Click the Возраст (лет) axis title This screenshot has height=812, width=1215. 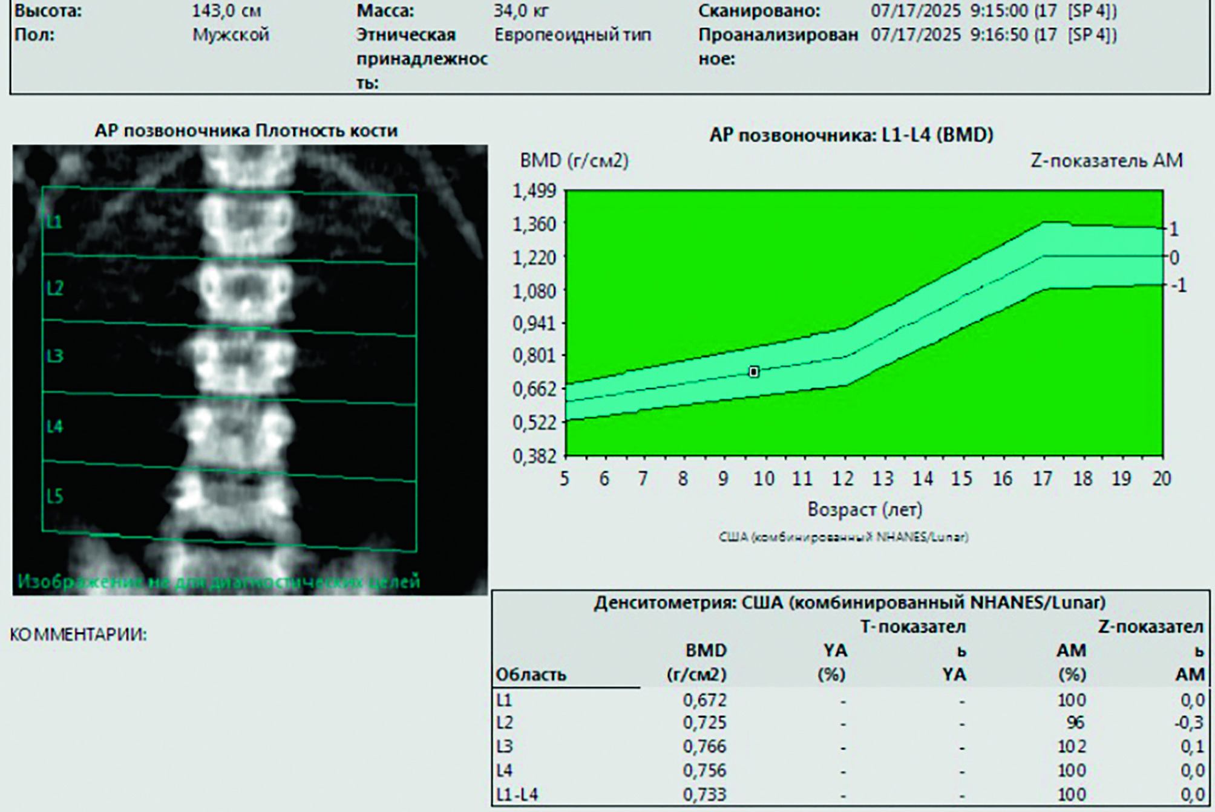tap(865, 510)
